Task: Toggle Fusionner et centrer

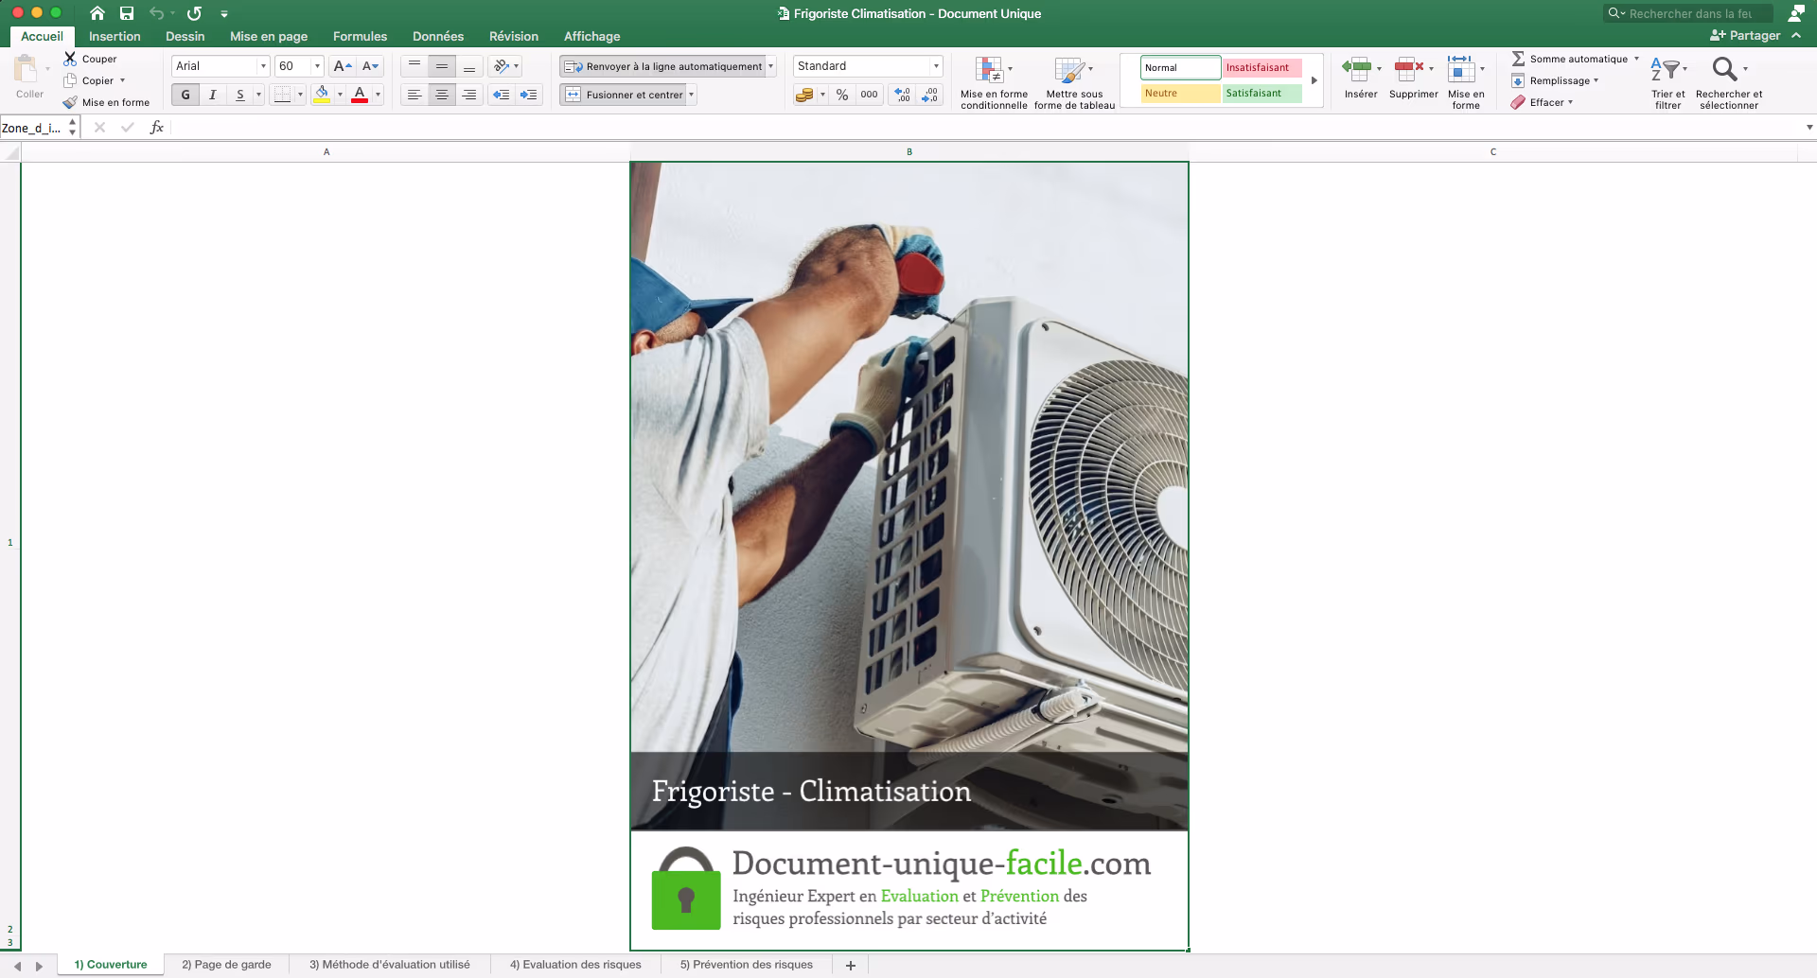Action: tap(625, 95)
